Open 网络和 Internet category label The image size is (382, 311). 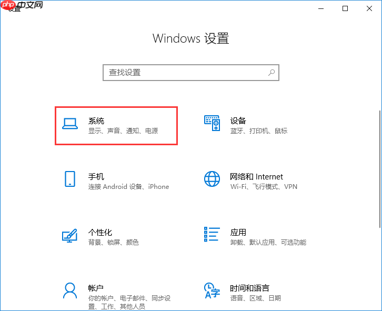point(257,176)
